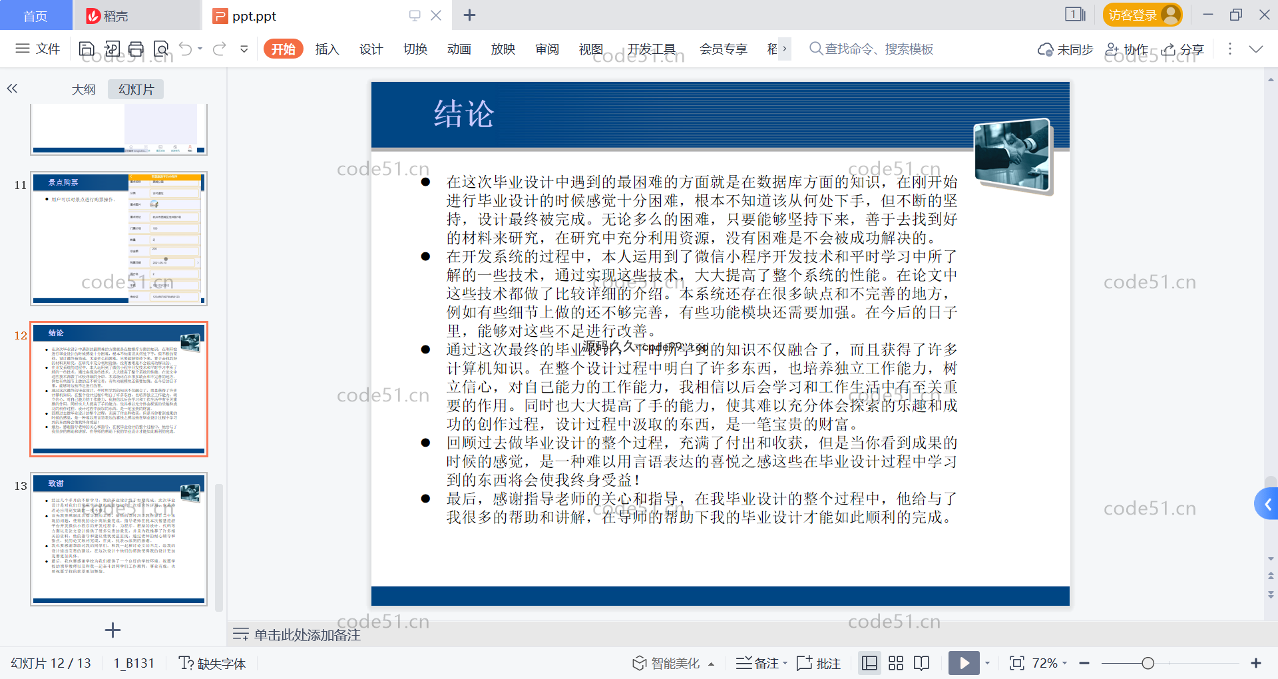
Task: Switch to slide sorter grid view icon
Action: click(x=896, y=663)
